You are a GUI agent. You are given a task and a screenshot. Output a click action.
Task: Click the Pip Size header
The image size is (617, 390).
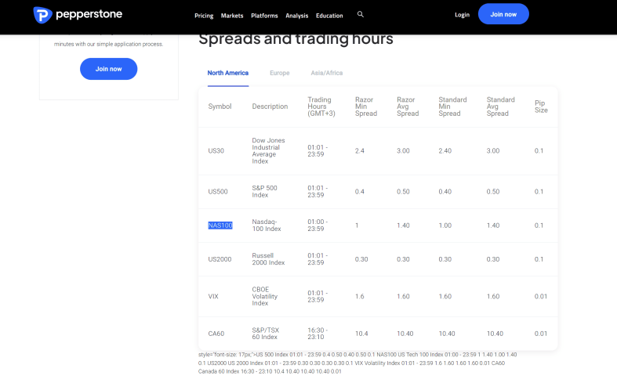coord(541,107)
